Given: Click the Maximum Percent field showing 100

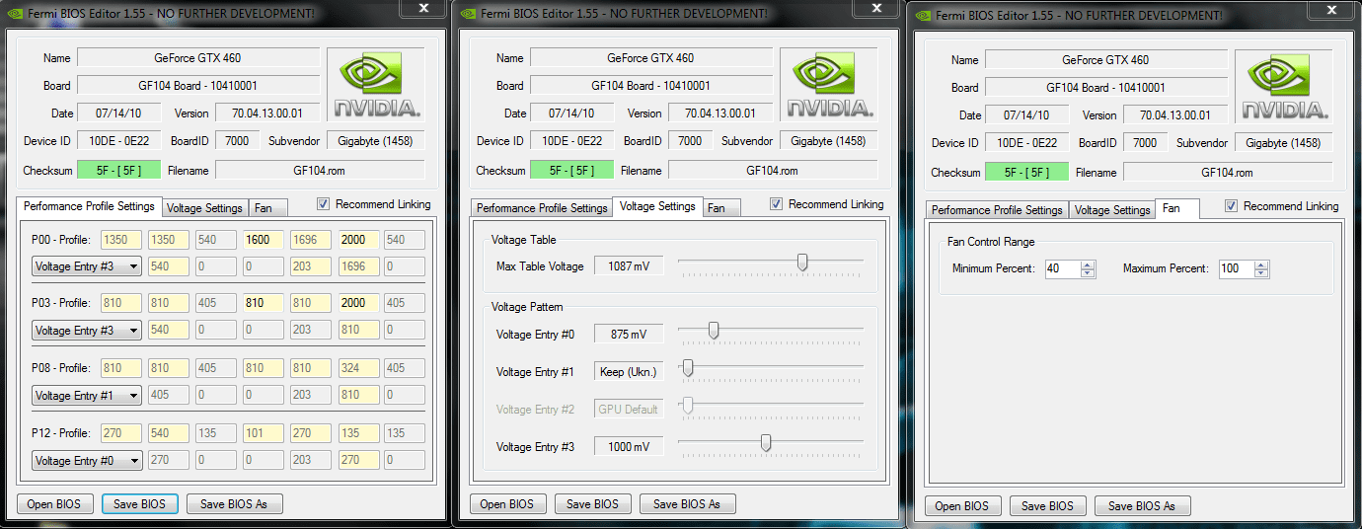Looking at the screenshot, I should [1236, 268].
